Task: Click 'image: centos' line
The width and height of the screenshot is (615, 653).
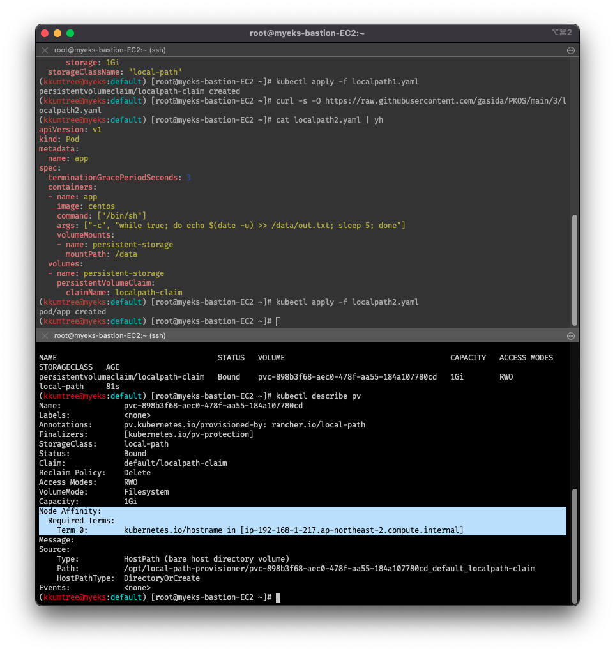Action: click(86, 206)
